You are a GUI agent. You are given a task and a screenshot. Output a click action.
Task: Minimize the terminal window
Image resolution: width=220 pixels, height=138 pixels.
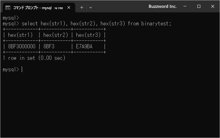[x=185, y=6]
